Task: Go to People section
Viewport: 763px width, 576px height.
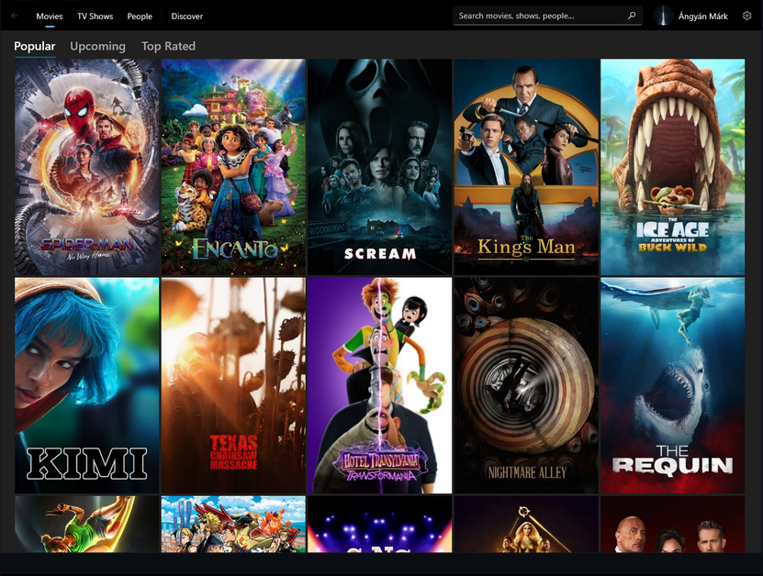Action: pos(140,16)
